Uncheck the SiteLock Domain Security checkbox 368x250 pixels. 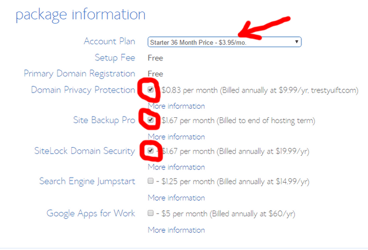(x=151, y=151)
